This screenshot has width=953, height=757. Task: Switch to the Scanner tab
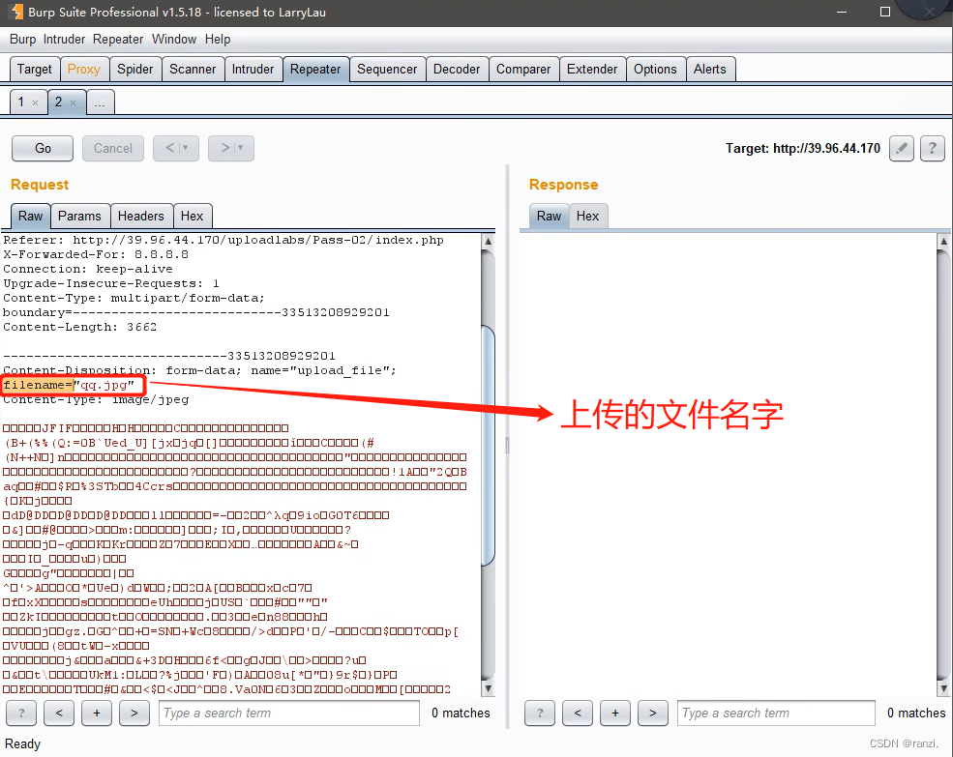pos(193,70)
